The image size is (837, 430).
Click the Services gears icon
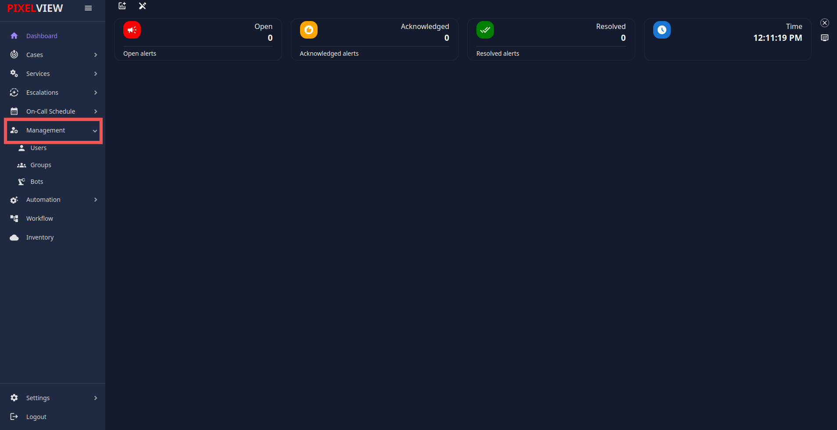[x=14, y=73]
